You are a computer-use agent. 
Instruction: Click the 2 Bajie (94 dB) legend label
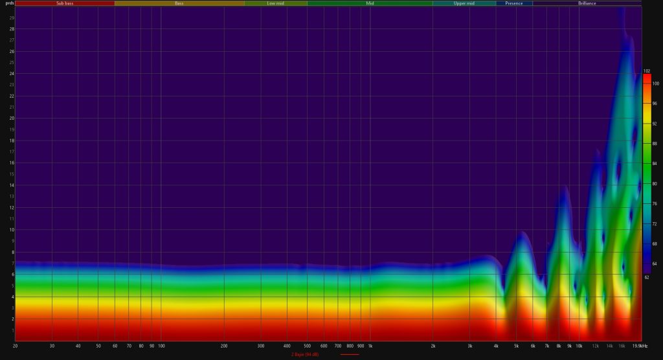(309, 355)
